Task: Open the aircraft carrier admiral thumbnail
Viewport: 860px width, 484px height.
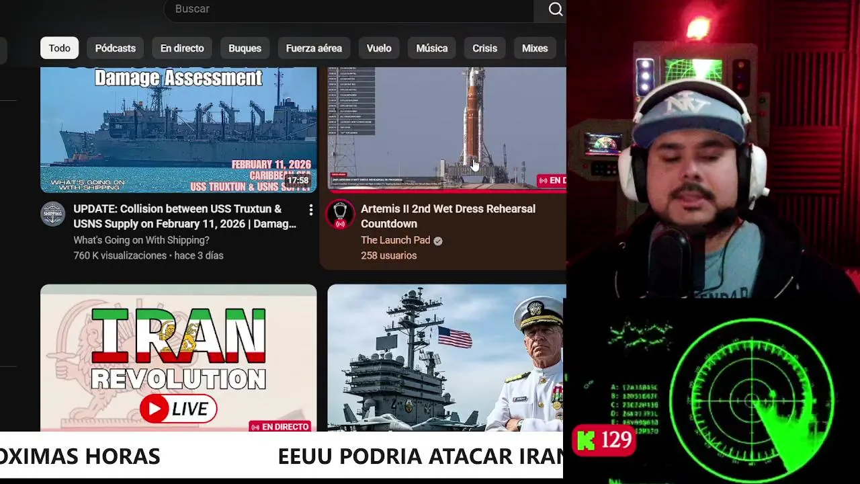Action: pos(447,358)
